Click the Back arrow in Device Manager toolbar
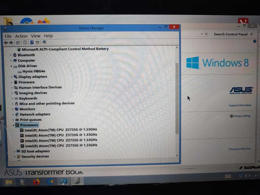 coord(6,43)
